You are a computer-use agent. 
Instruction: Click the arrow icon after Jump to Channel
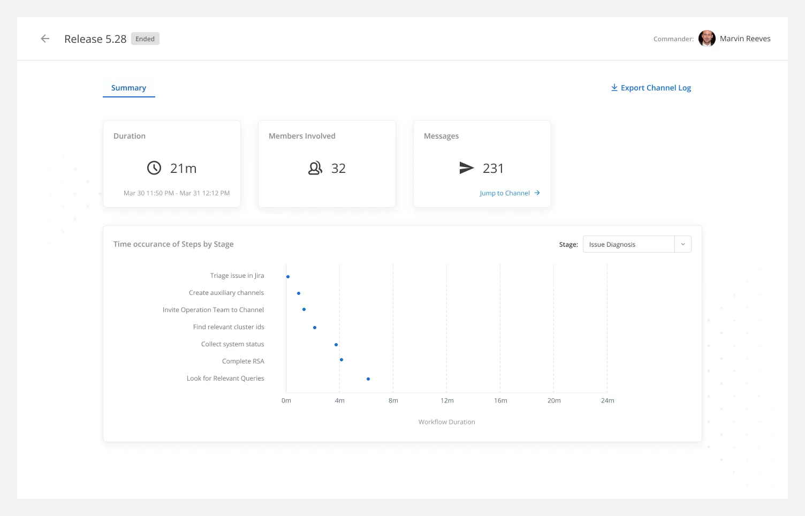pos(537,193)
